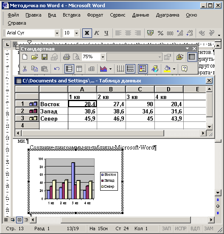Click the Chart Type icon
Image resolution: width=224 pixels, height=234 pixels.
pyautogui.click(x=104, y=69)
